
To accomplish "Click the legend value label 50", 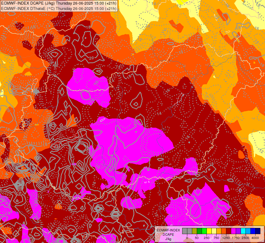I will click(197, 238).
